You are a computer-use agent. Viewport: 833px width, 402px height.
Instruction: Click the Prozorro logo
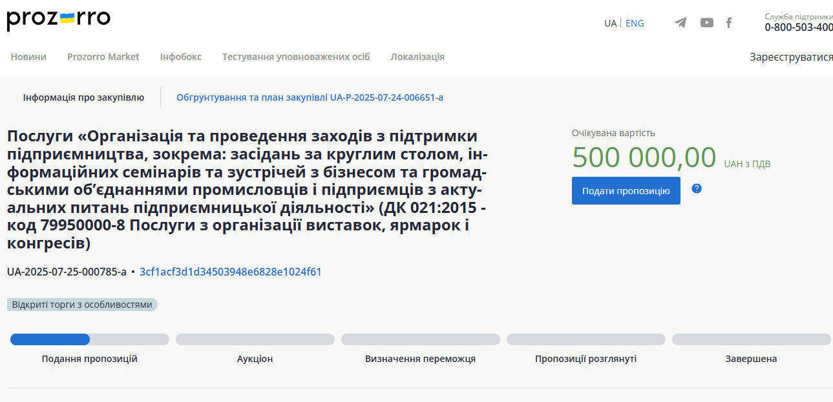59,19
